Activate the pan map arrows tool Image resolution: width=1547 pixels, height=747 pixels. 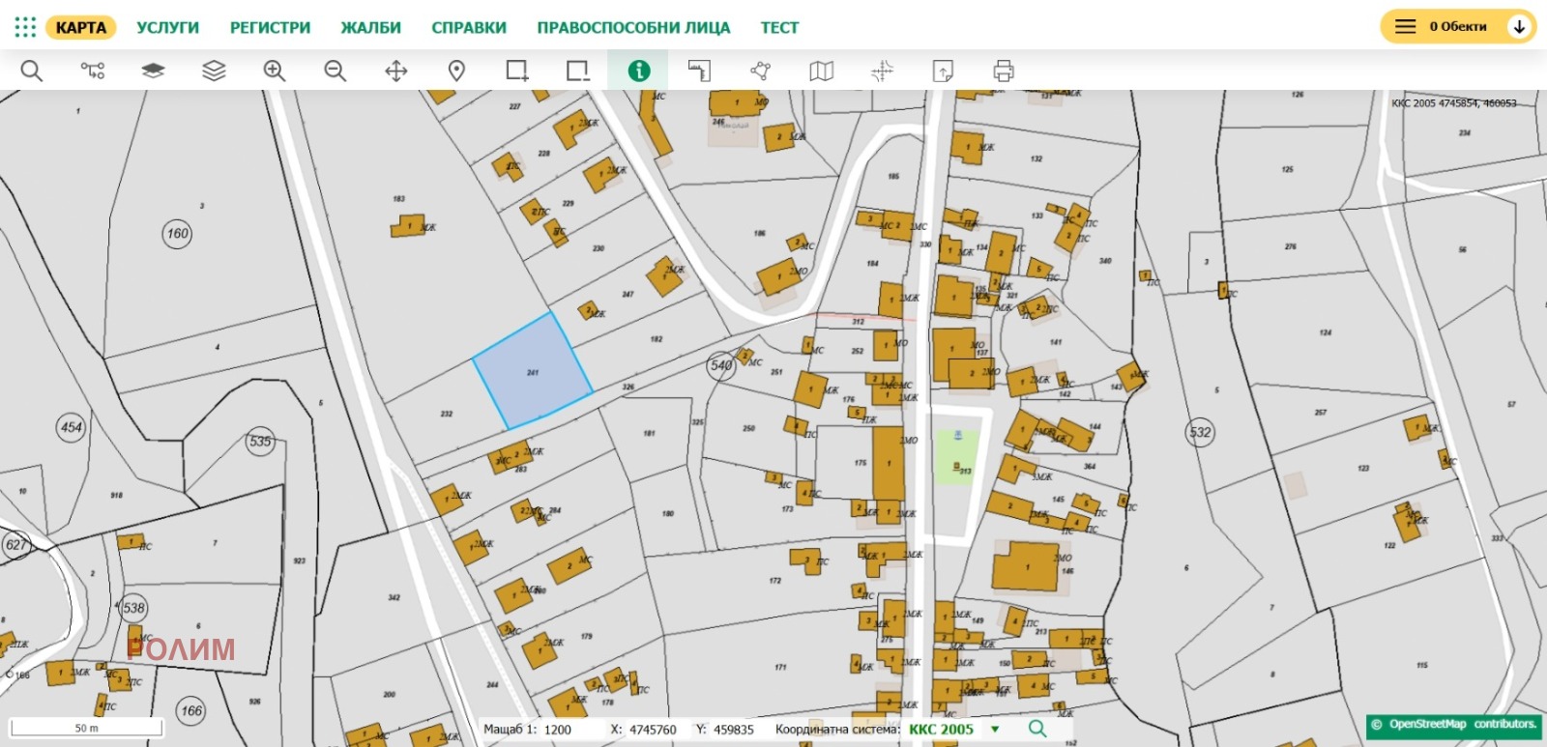tap(396, 71)
